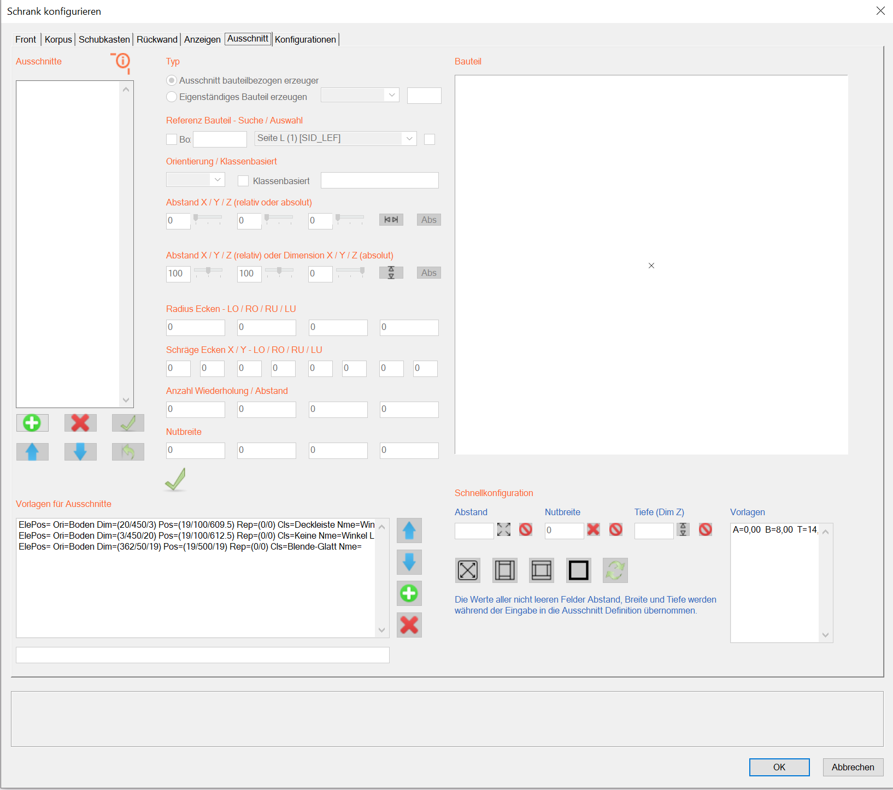Open the Konfigurationen tab
The image size is (893, 790).
pyautogui.click(x=305, y=39)
